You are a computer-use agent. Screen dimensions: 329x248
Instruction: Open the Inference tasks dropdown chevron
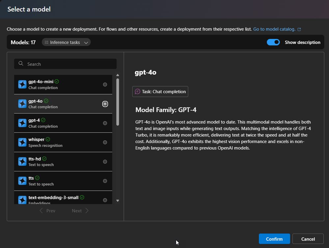click(x=86, y=43)
